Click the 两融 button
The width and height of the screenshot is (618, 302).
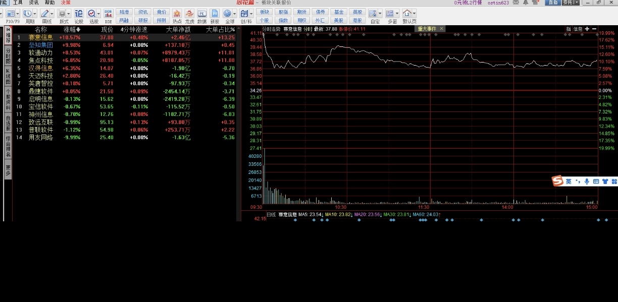[124, 21]
